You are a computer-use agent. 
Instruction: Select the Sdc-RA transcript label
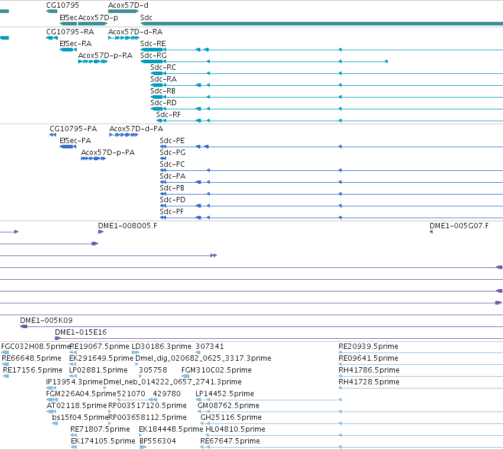[x=163, y=79]
